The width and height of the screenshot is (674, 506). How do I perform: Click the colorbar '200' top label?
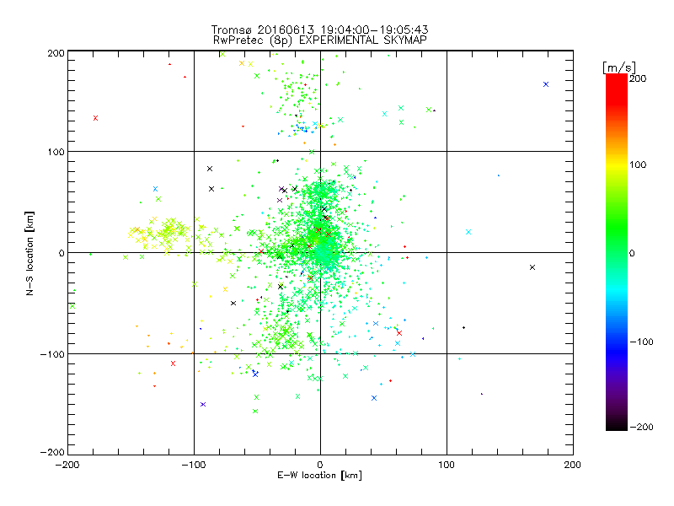(x=638, y=78)
